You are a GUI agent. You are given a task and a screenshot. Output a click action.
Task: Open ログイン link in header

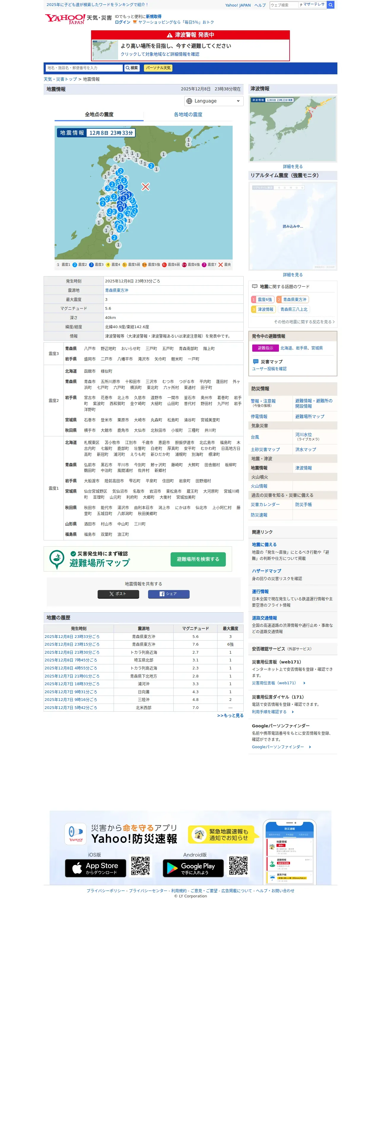[x=123, y=22]
